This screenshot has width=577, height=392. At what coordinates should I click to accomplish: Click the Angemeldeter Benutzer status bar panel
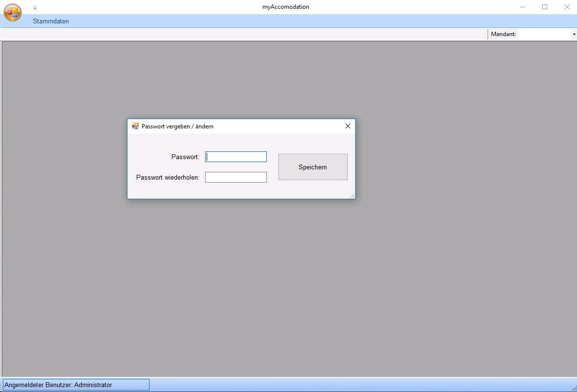click(76, 385)
